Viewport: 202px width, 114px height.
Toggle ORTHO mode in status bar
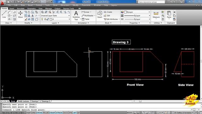tap(39, 113)
